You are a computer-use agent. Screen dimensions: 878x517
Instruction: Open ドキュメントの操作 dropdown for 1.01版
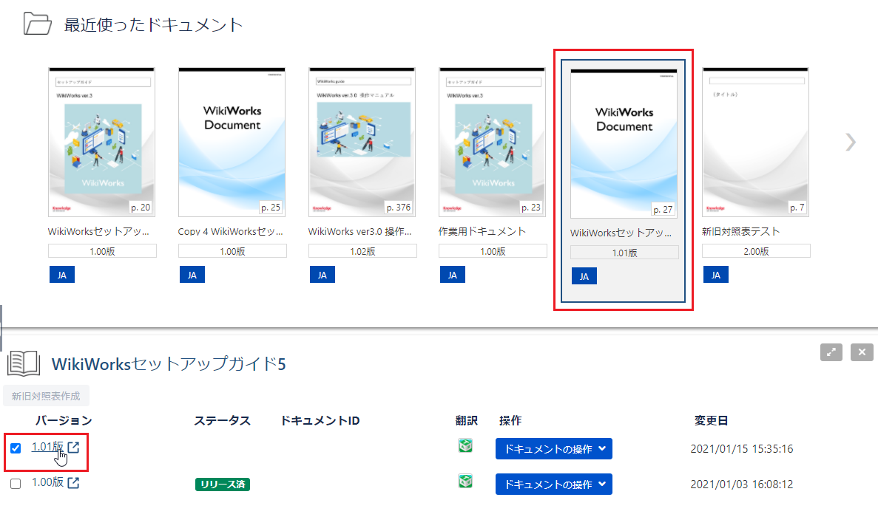coord(553,449)
